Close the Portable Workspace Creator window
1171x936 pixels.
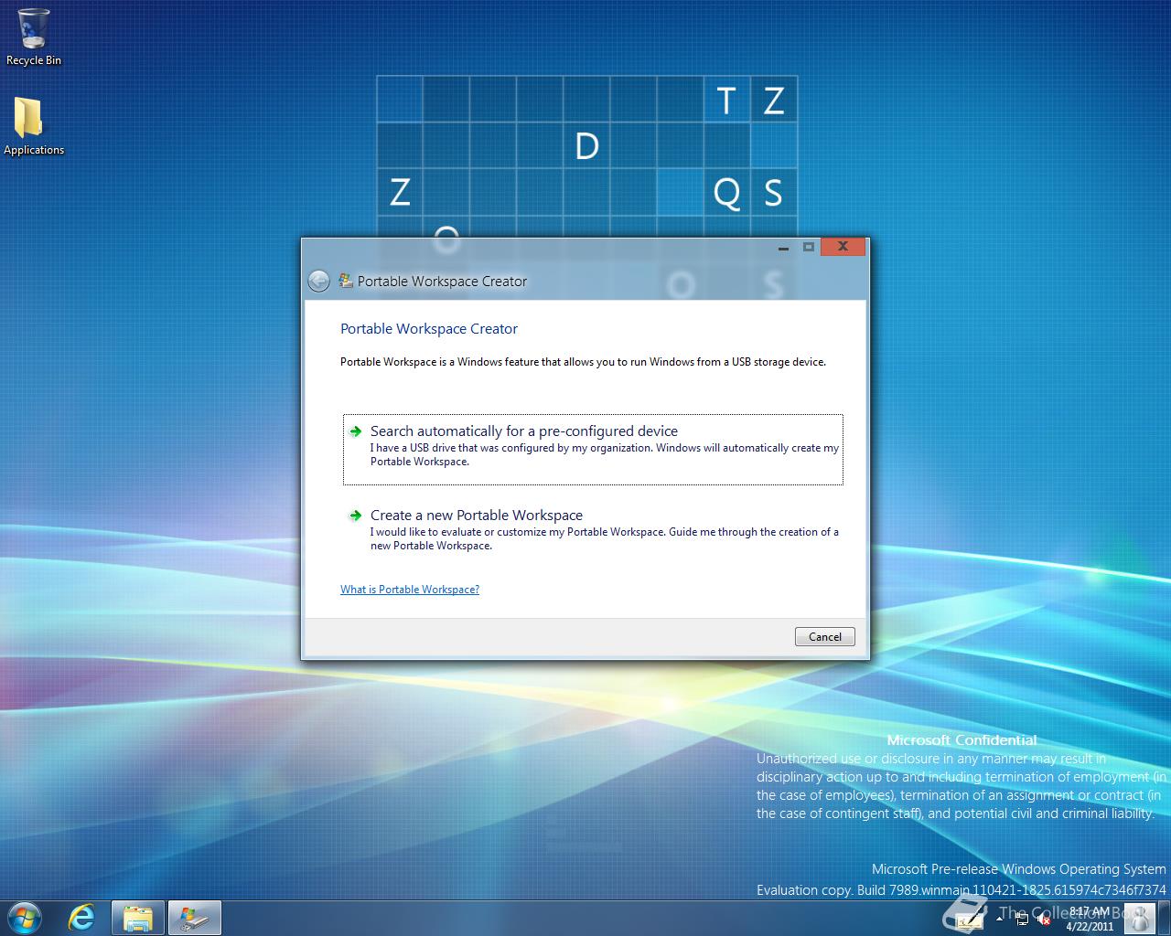click(x=843, y=247)
